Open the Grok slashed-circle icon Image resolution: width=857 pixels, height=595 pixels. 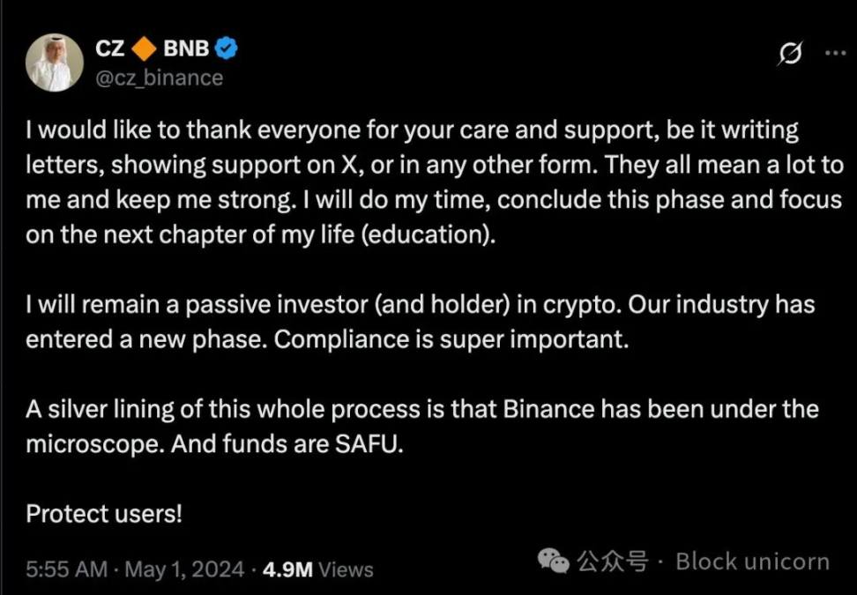[790, 54]
